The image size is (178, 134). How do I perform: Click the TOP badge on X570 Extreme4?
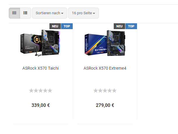point(131,26)
